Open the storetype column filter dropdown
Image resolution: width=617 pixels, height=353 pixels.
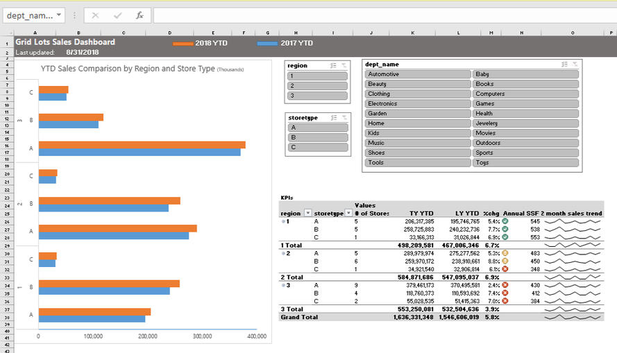coord(349,213)
